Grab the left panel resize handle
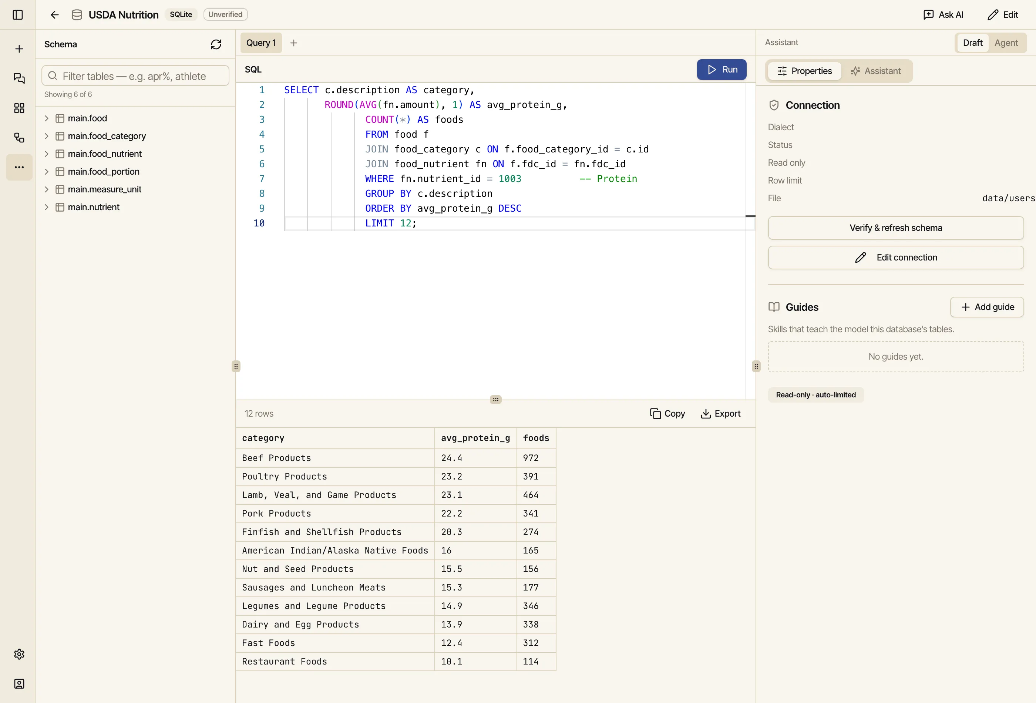This screenshot has width=1036, height=703. tap(236, 366)
